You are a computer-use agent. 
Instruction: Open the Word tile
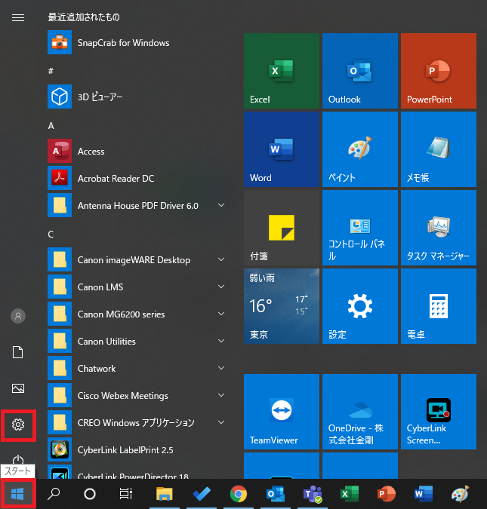pyautogui.click(x=282, y=149)
